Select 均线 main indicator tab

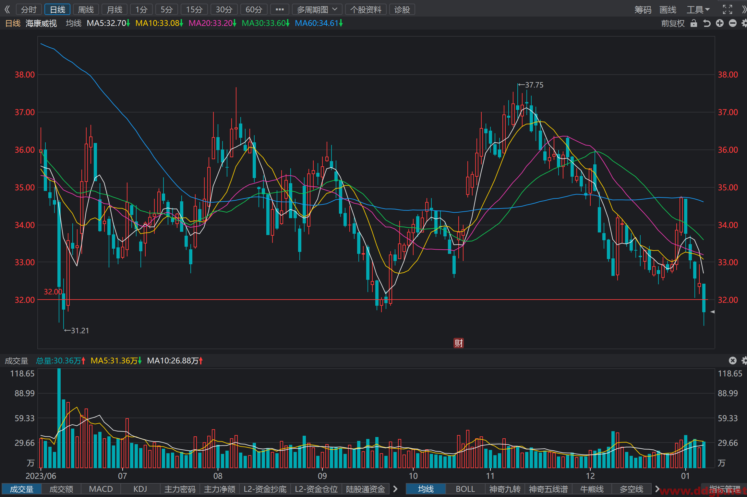pyautogui.click(x=426, y=489)
